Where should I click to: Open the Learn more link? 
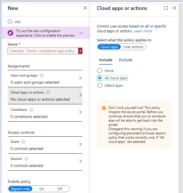point(143,31)
